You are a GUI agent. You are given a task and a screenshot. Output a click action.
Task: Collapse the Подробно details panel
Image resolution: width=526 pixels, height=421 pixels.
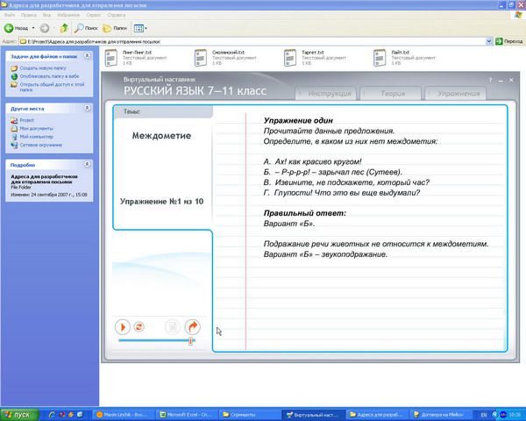(88, 164)
